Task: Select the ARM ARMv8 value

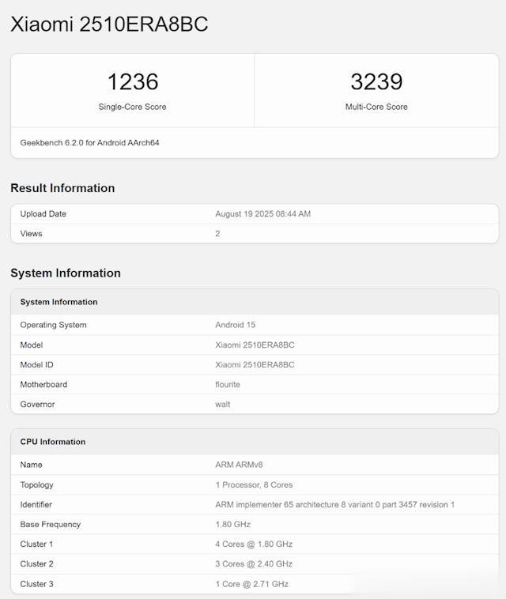Action: 239,465
